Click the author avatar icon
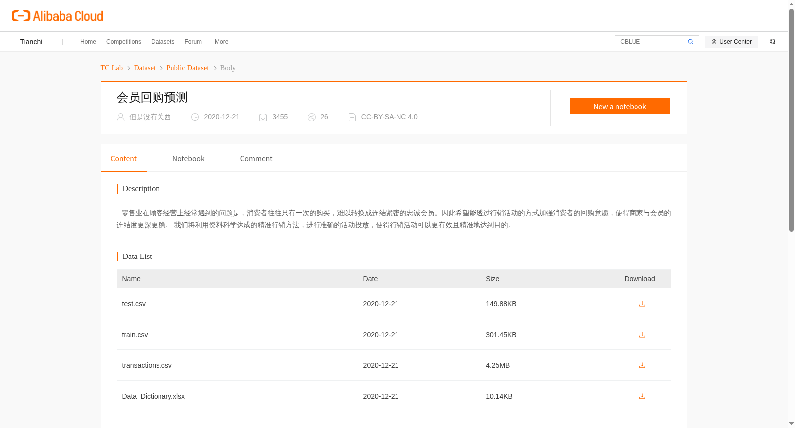Viewport: 795px width, 428px height. pyautogui.click(x=120, y=117)
